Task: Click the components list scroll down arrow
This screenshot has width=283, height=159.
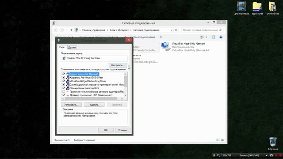Action: (125, 95)
